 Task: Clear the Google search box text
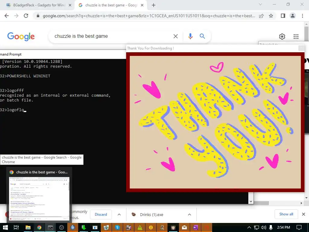click(175, 36)
